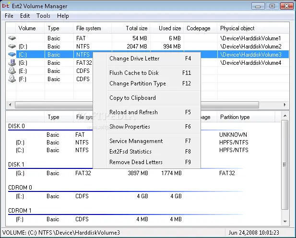Click the horizontal scrollbar thumb
296x238 pixels.
137,105
